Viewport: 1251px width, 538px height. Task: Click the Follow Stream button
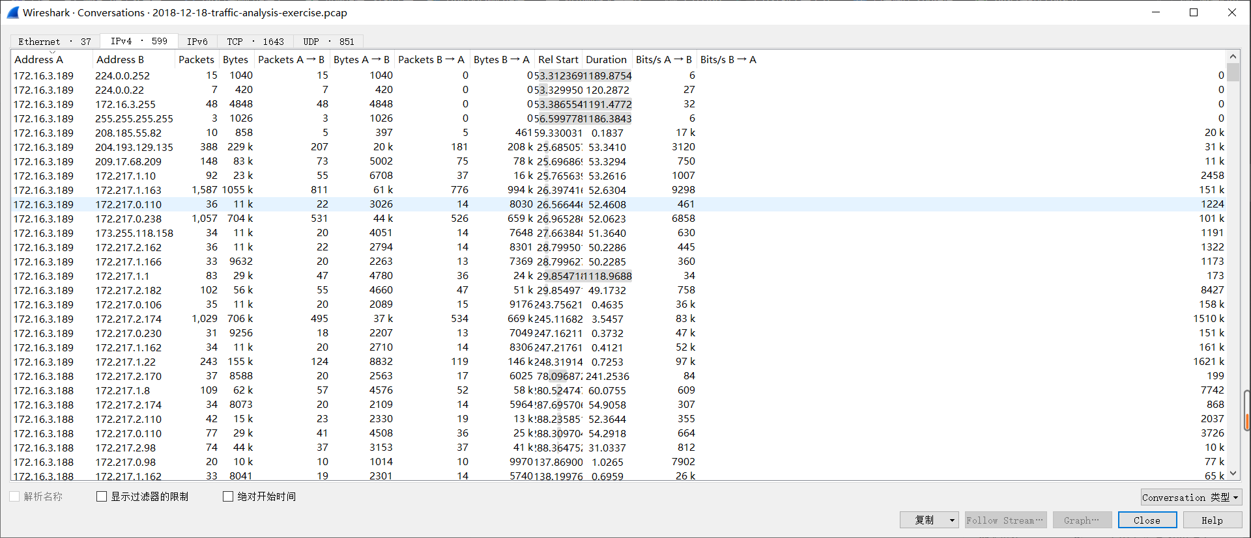pos(1005,520)
